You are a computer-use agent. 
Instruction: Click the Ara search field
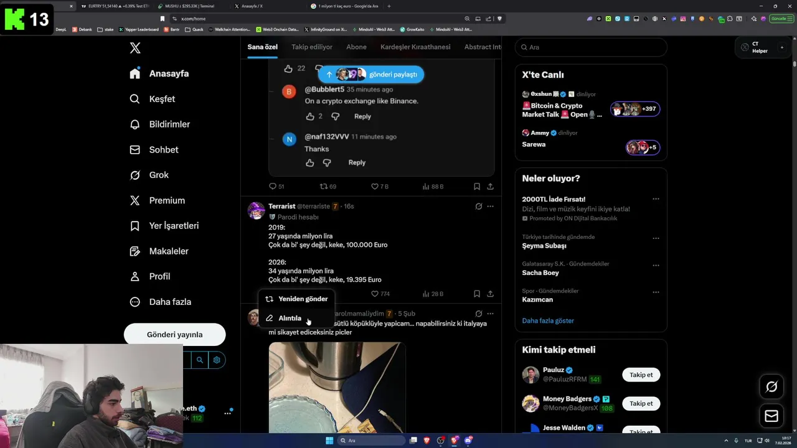591,47
